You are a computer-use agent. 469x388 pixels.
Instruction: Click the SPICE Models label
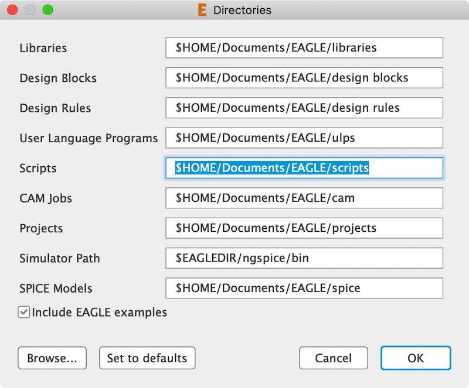[x=56, y=289]
